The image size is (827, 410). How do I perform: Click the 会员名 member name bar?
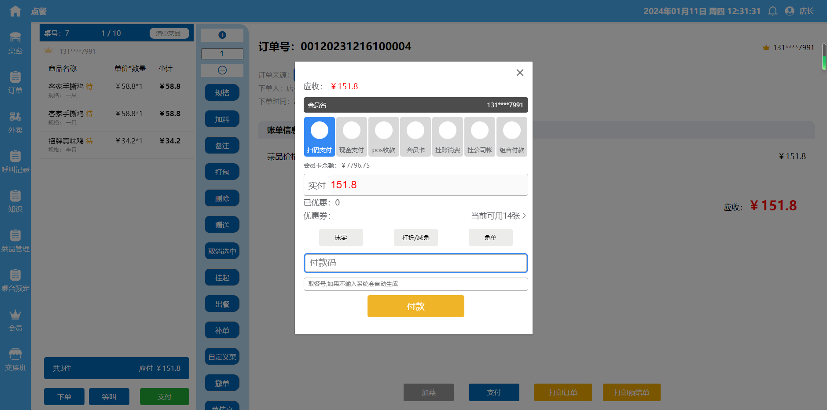416,105
